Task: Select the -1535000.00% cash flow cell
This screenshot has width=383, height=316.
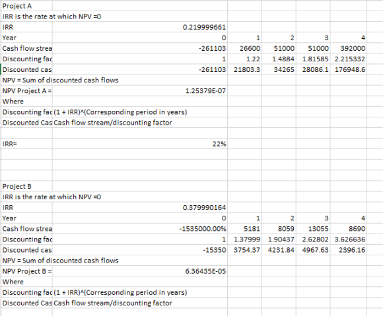Action: [140, 229]
